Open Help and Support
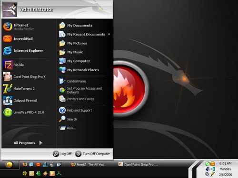This screenshot has width=238, height=178. pos(76,110)
